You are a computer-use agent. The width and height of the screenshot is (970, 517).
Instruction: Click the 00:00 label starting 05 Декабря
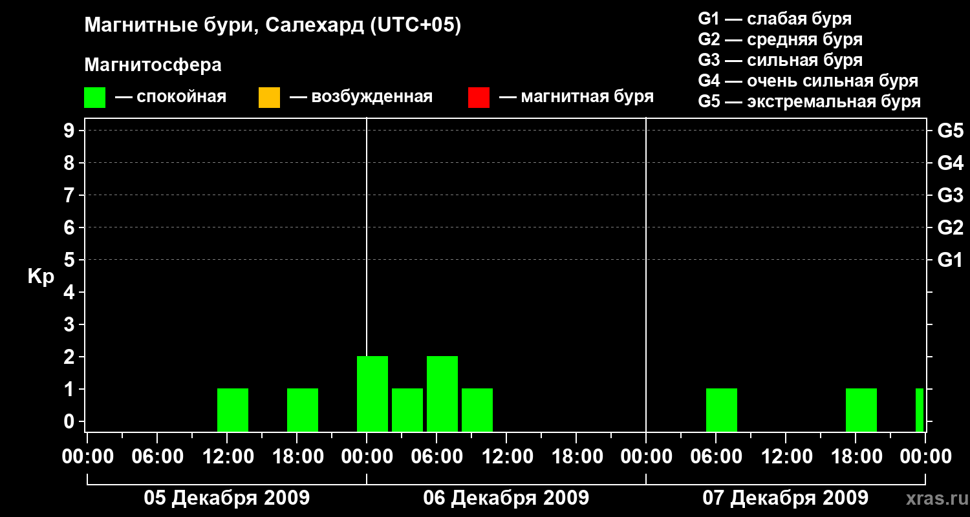[x=87, y=457]
